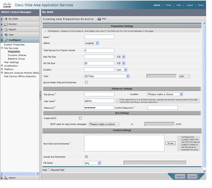
Task: Click the Cisco logo
Action: pos(7,5)
